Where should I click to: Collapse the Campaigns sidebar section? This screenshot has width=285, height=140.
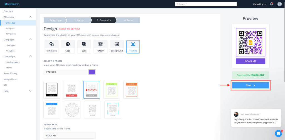pyautogui.click(x=31, y=56)
